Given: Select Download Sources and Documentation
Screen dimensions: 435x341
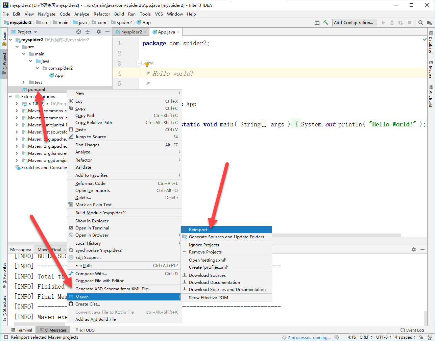Looking at the screenshot, I should 226,289.
